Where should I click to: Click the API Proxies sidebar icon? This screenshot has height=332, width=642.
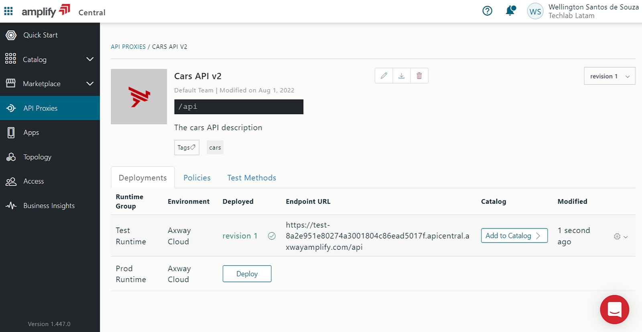[x=11, y=108]
